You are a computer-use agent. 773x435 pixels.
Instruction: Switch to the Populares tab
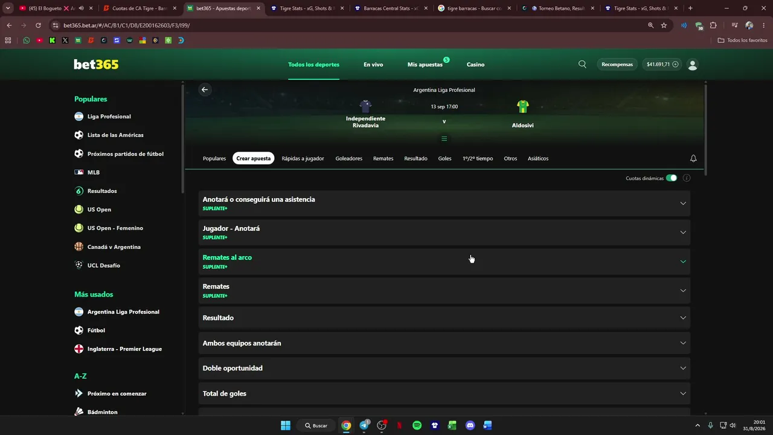click(214, 158)
